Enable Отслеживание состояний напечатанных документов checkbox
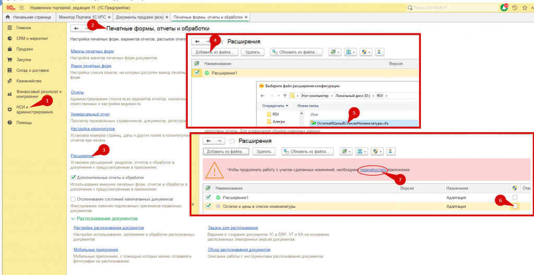534x275 pixels. click(73, 199)
